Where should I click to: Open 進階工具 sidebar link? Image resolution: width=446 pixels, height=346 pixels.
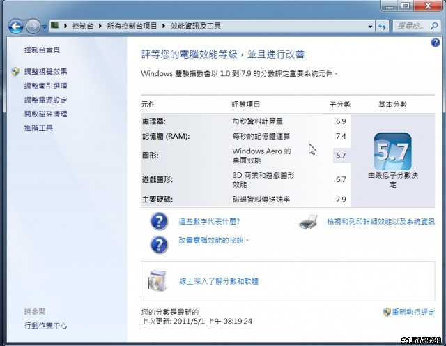pyautogui.click(x=38, y=128)
